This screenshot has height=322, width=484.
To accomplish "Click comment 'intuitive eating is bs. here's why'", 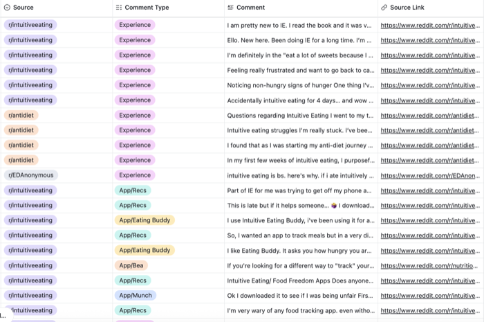I will pos(300,175).
